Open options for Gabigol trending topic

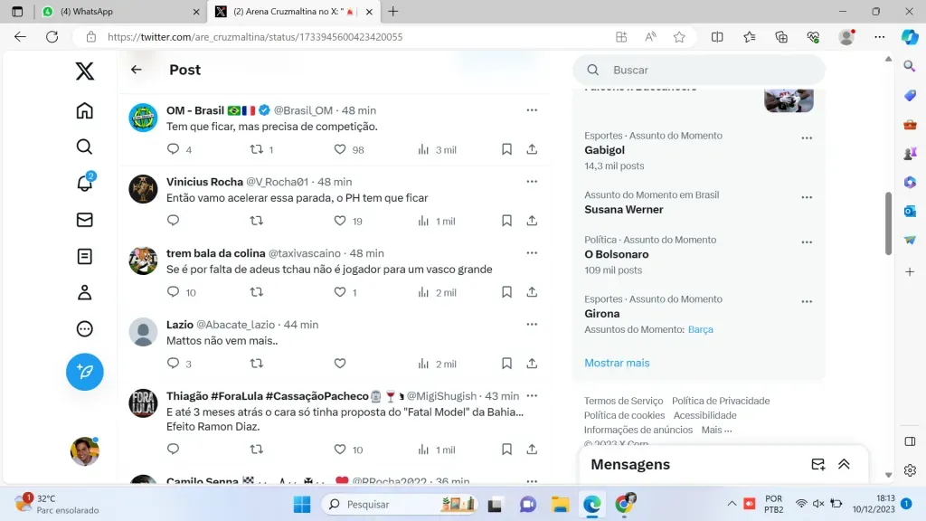pyautogui.click(x=806, y=137)
